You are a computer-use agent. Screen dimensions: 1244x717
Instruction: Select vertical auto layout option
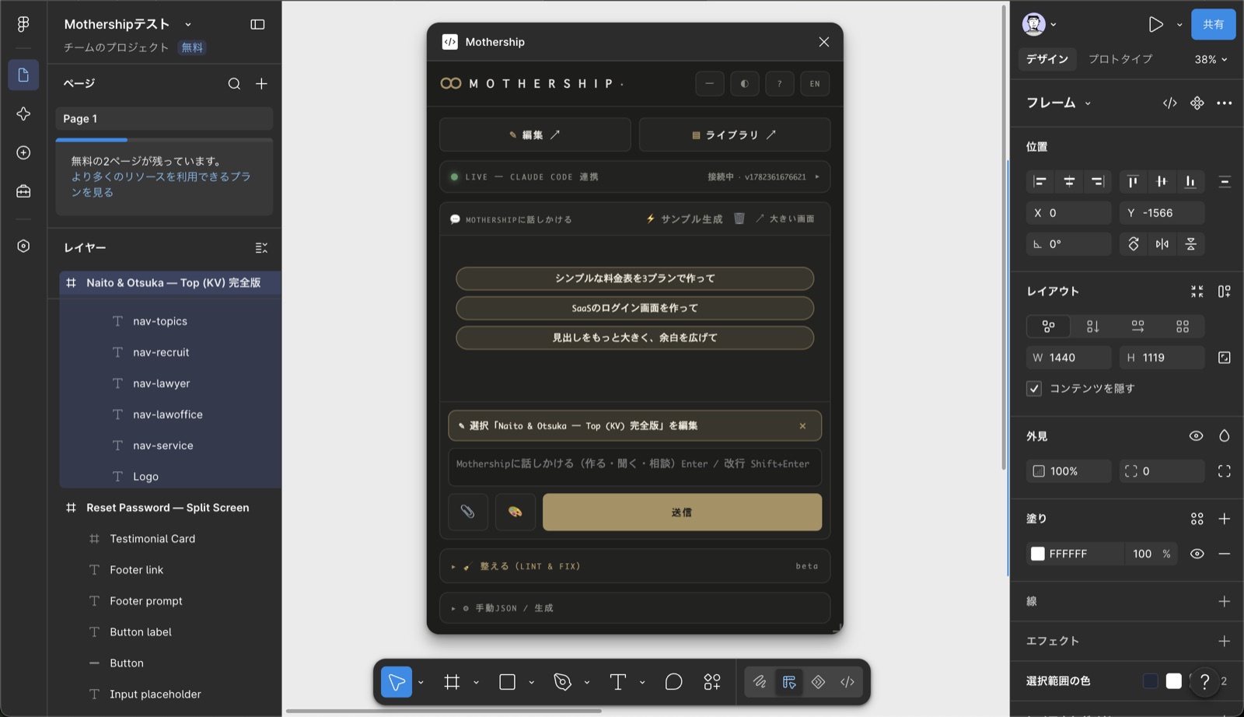pyautogui.click(x=1093, y=327)
